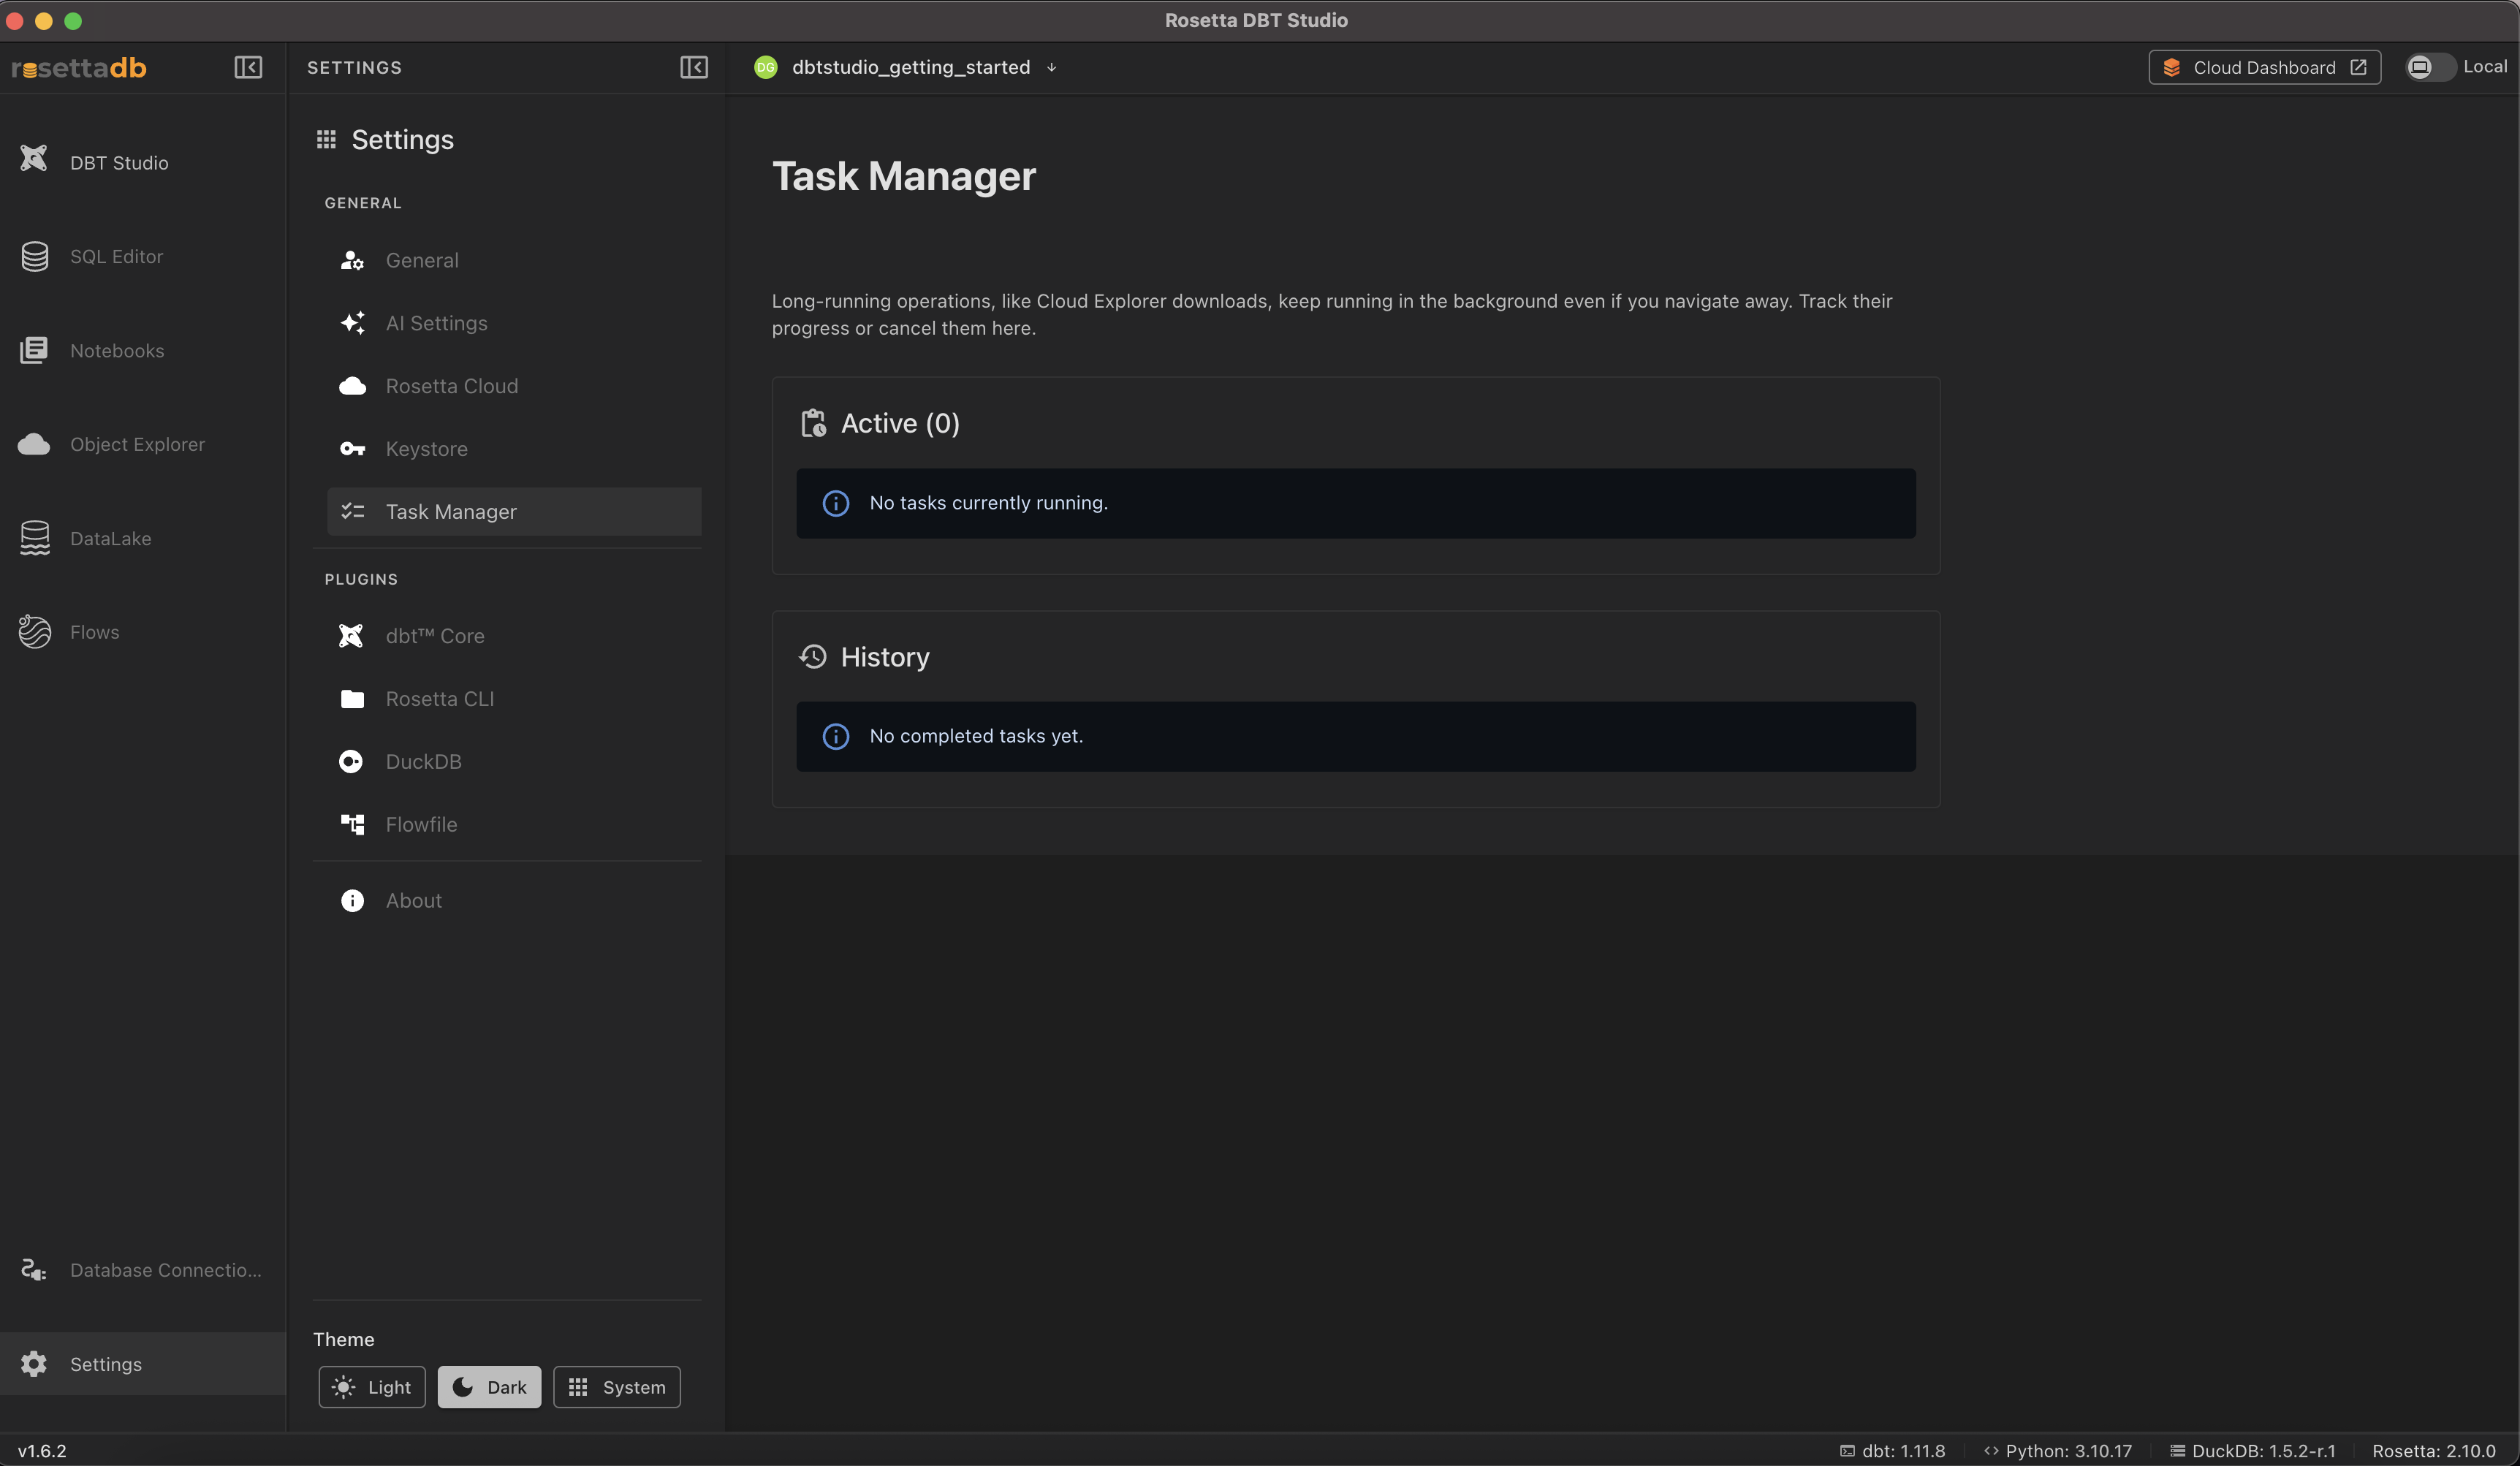Click the Settings grid icon header
Viewport: 2520px width, 1466px height.
tap(326, 139)
